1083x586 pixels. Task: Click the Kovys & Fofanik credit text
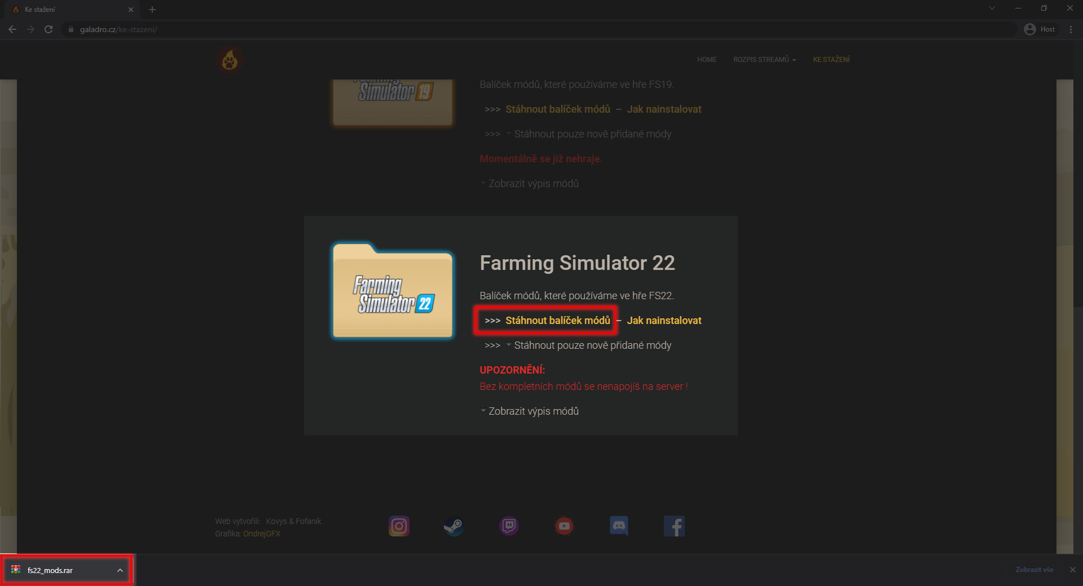[x=293, y=521]
